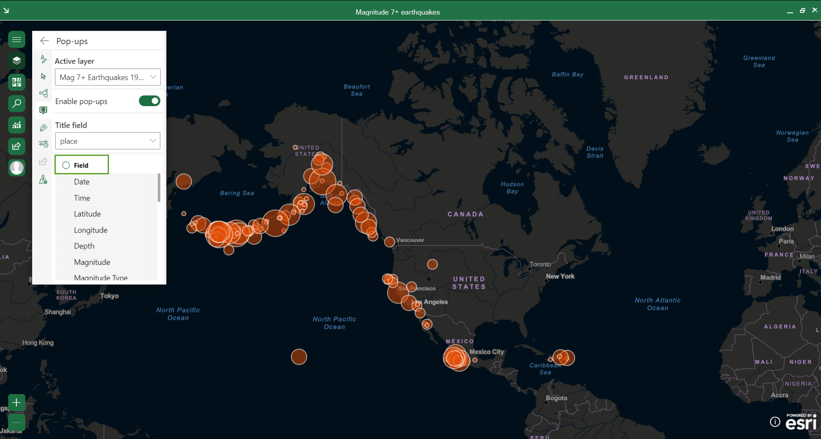The width and height of the screenshot is (821, 439).
Task: Expand the Title field dropdown
Action: 108,141
